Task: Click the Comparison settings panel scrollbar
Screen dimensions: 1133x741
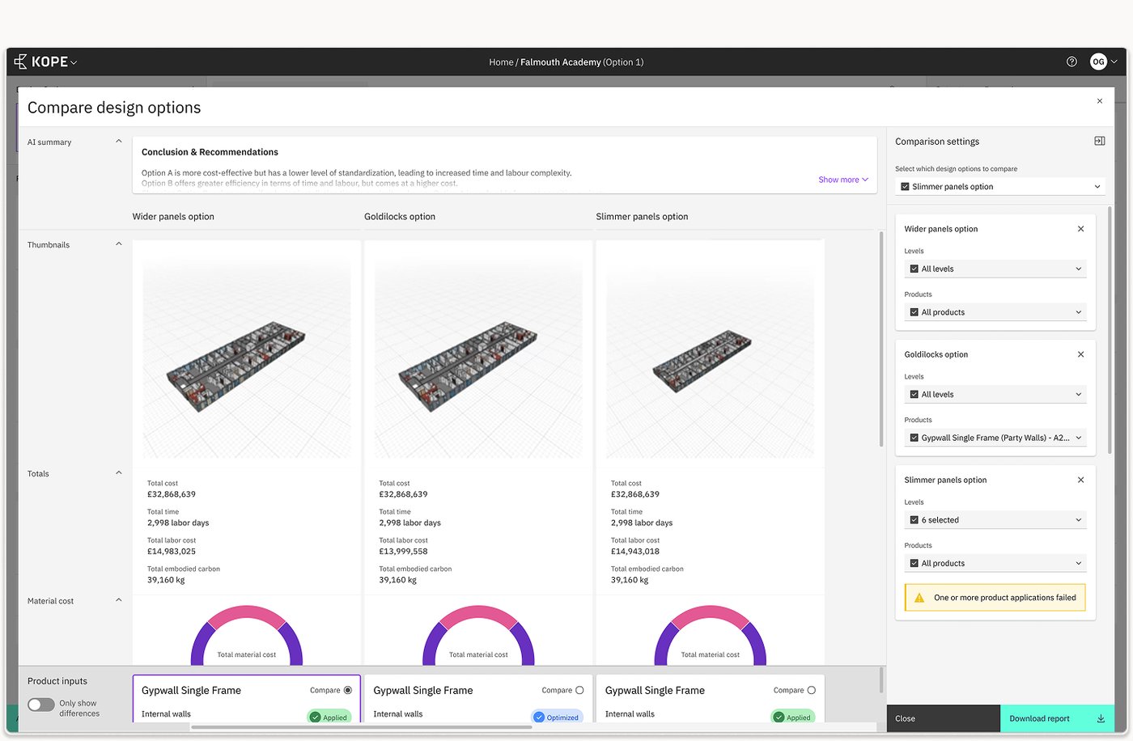Action: click(1110, 330)
